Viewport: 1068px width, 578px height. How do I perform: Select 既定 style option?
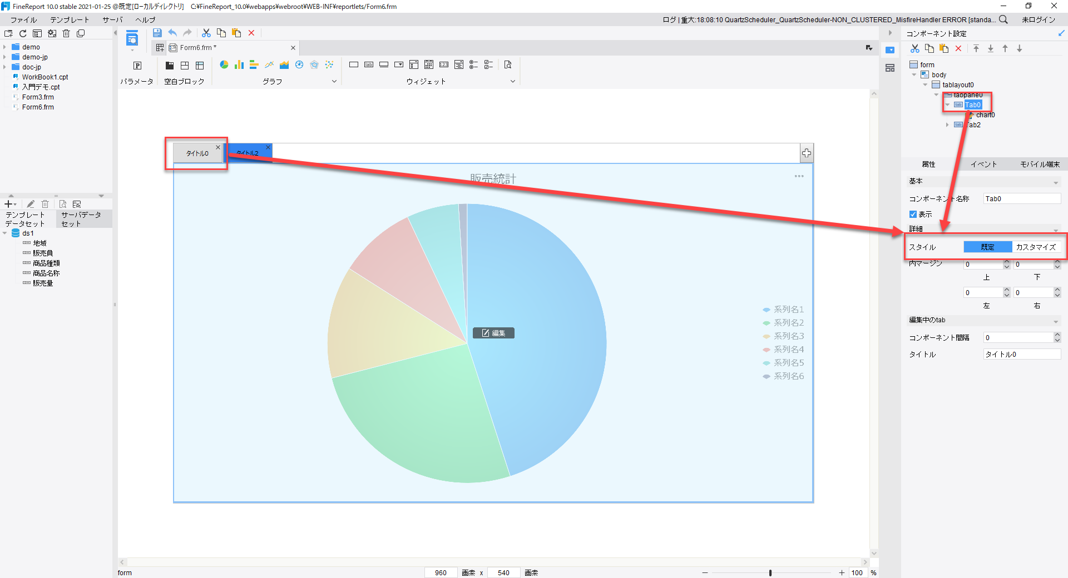tap(988, 247)
